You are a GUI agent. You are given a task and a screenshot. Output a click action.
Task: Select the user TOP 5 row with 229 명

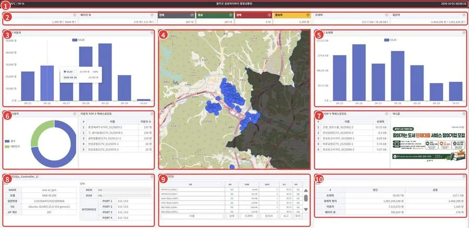pos(116,138)
